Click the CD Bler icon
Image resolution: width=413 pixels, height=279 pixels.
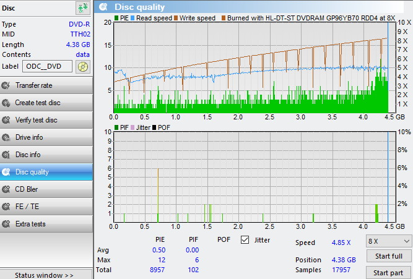(6, 189)
